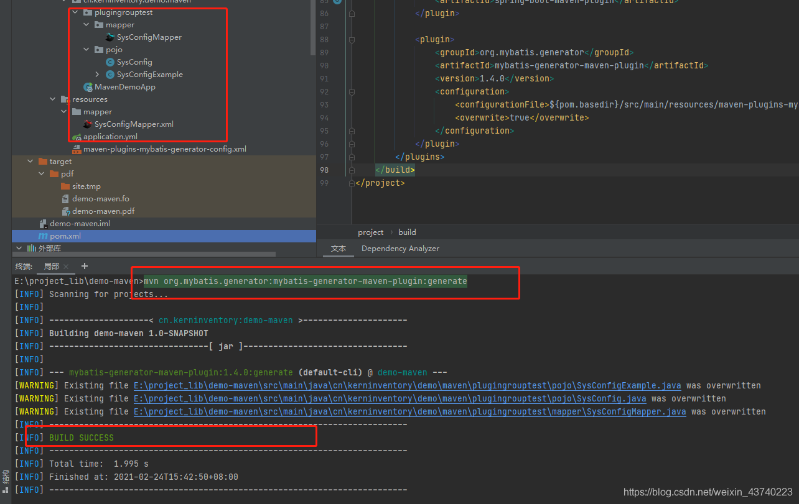Click the plugingrouptest package folder icon
This screenshot has width=799, height=504.
[x=88, y=12]
